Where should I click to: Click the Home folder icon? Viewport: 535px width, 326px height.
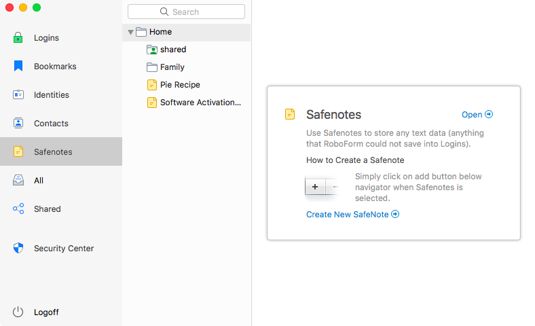(141, 32)
